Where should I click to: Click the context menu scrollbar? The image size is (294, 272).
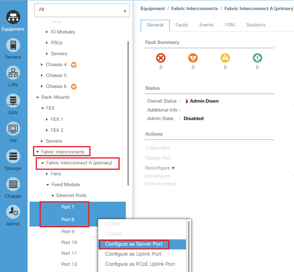coord(189,246)
